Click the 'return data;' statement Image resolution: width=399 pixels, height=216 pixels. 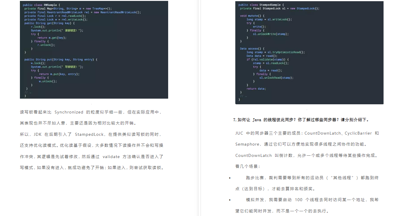pos(256,89)
